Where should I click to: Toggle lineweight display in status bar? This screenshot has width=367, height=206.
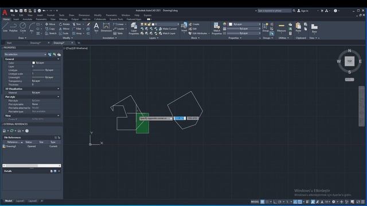click(307, 202)
